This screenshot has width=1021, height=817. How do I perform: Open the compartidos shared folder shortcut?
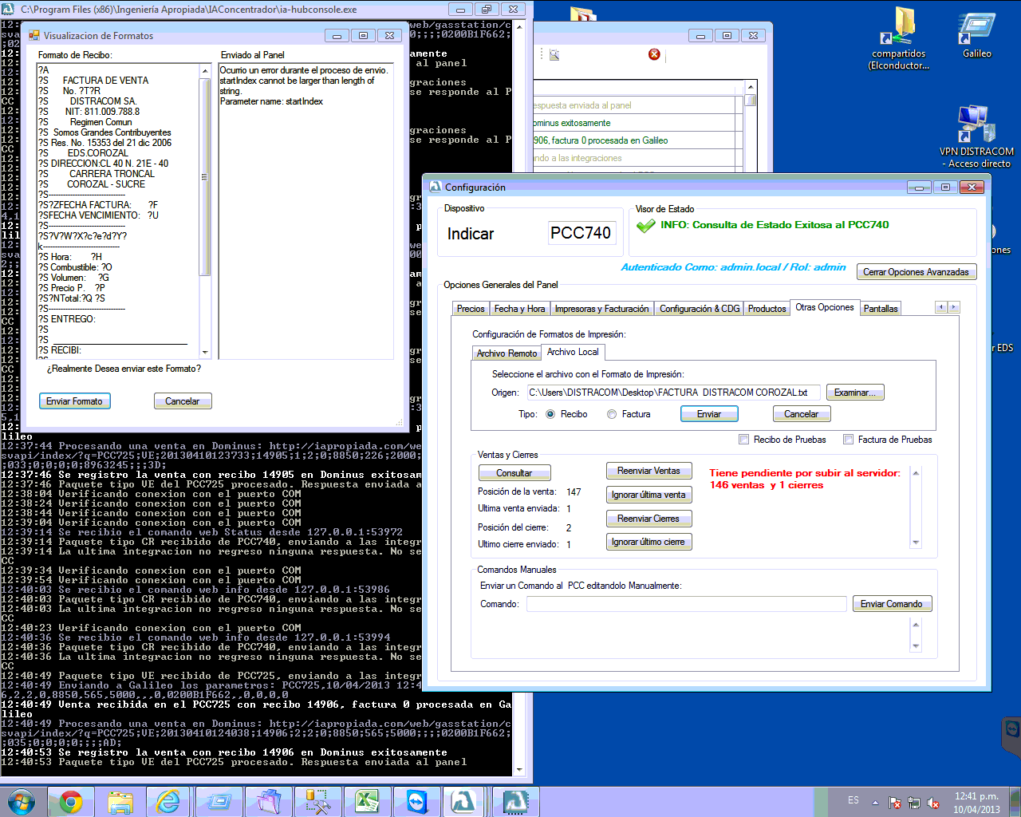tap(899, 32)
